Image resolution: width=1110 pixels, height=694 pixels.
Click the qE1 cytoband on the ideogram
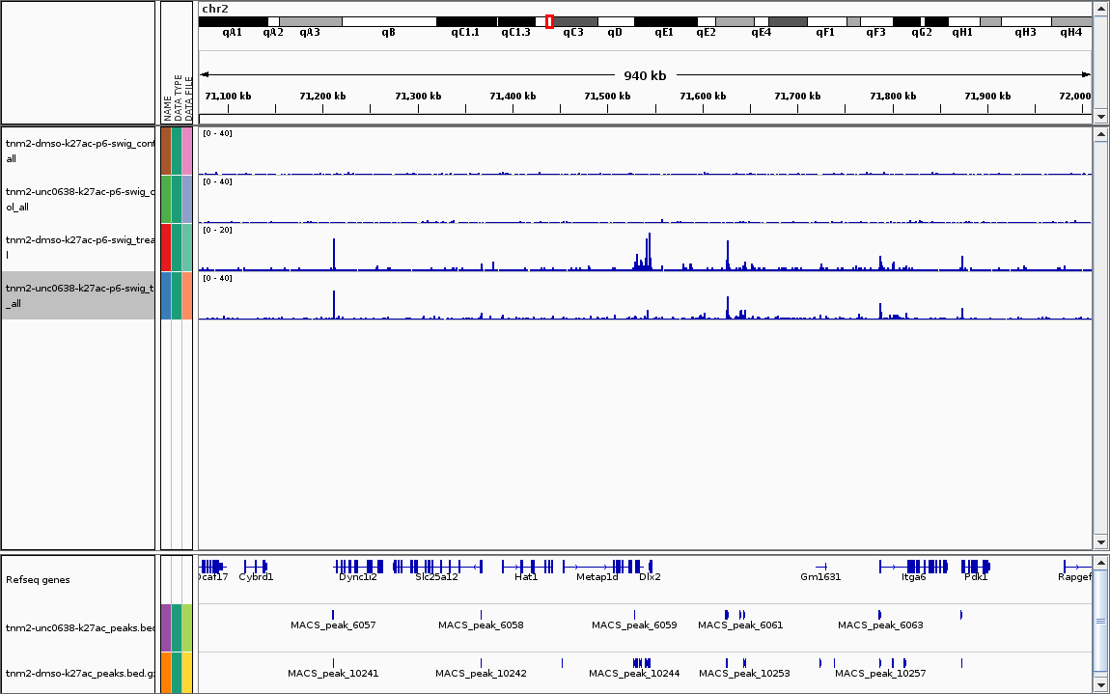(x=665, y=21)
